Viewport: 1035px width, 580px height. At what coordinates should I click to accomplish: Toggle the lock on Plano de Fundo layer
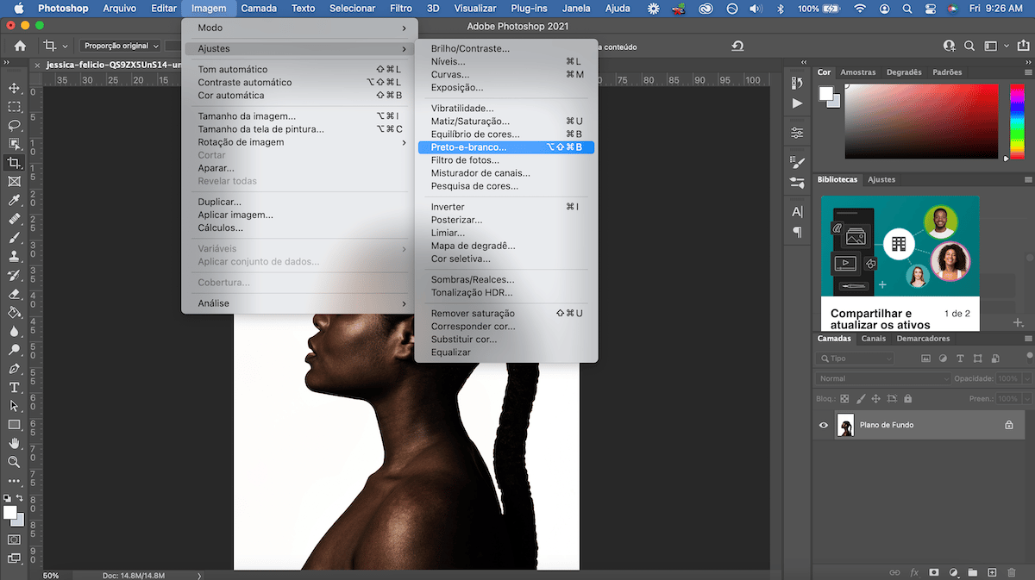coord(1008,425)
